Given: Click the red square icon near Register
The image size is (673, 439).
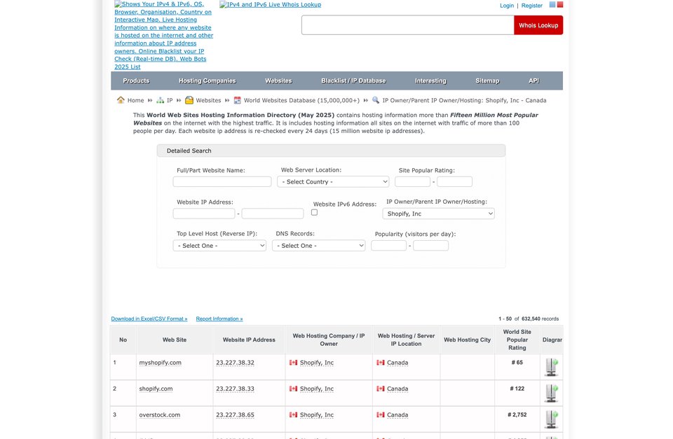Looking at the screenshot, I should tap(559, 5).
